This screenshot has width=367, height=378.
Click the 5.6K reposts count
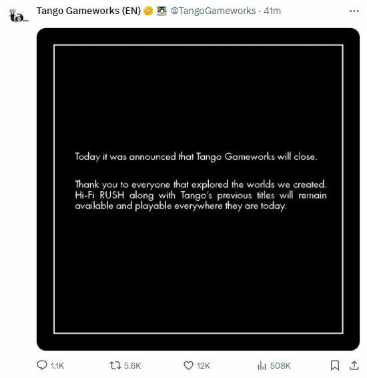[x=132, y=366]
